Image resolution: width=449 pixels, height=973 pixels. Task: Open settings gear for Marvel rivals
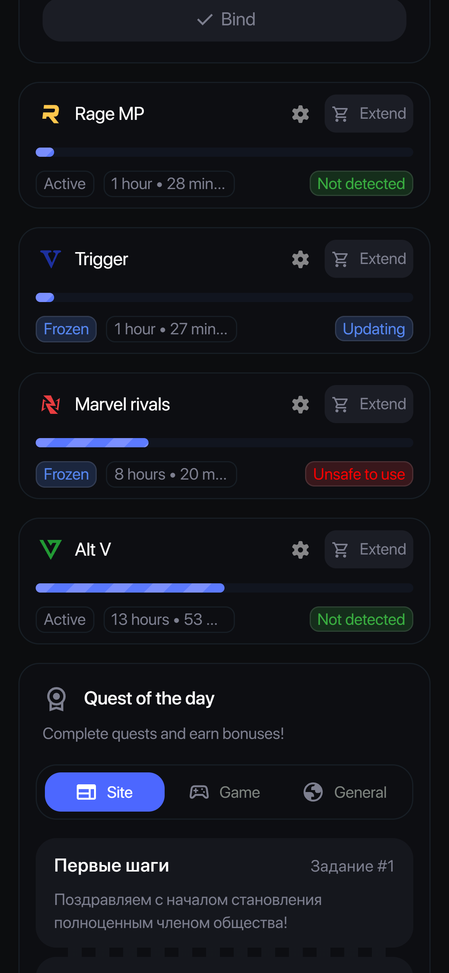[x=300, y=405]
